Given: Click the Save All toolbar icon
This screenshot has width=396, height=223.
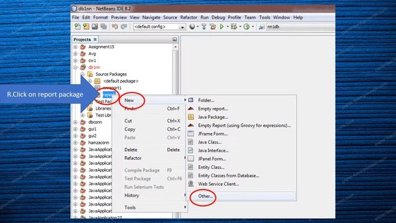Looking at the screenshot, I should click(x=103, y=27).
